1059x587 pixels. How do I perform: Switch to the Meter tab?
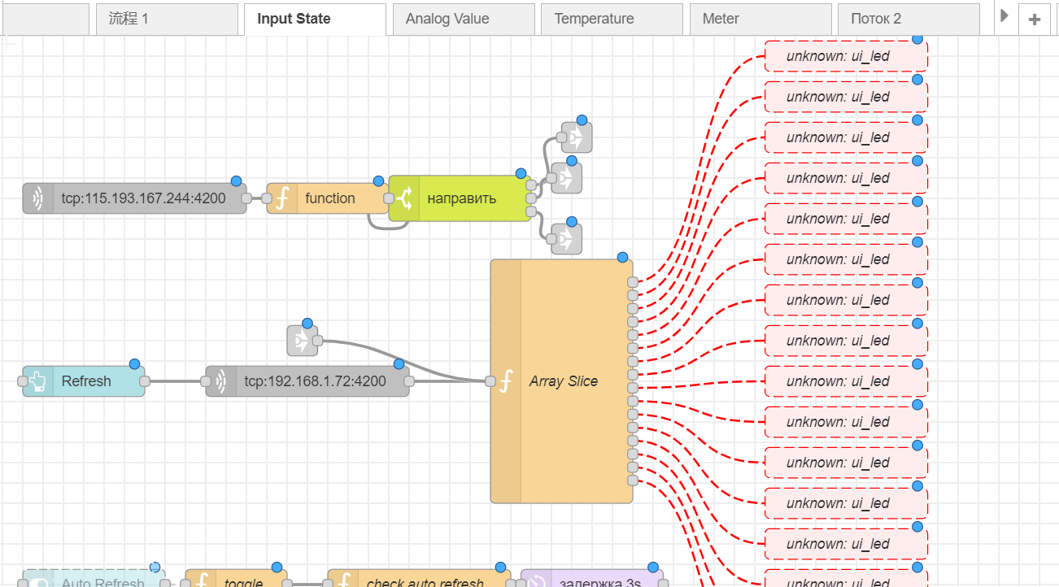tap(721, 19)
